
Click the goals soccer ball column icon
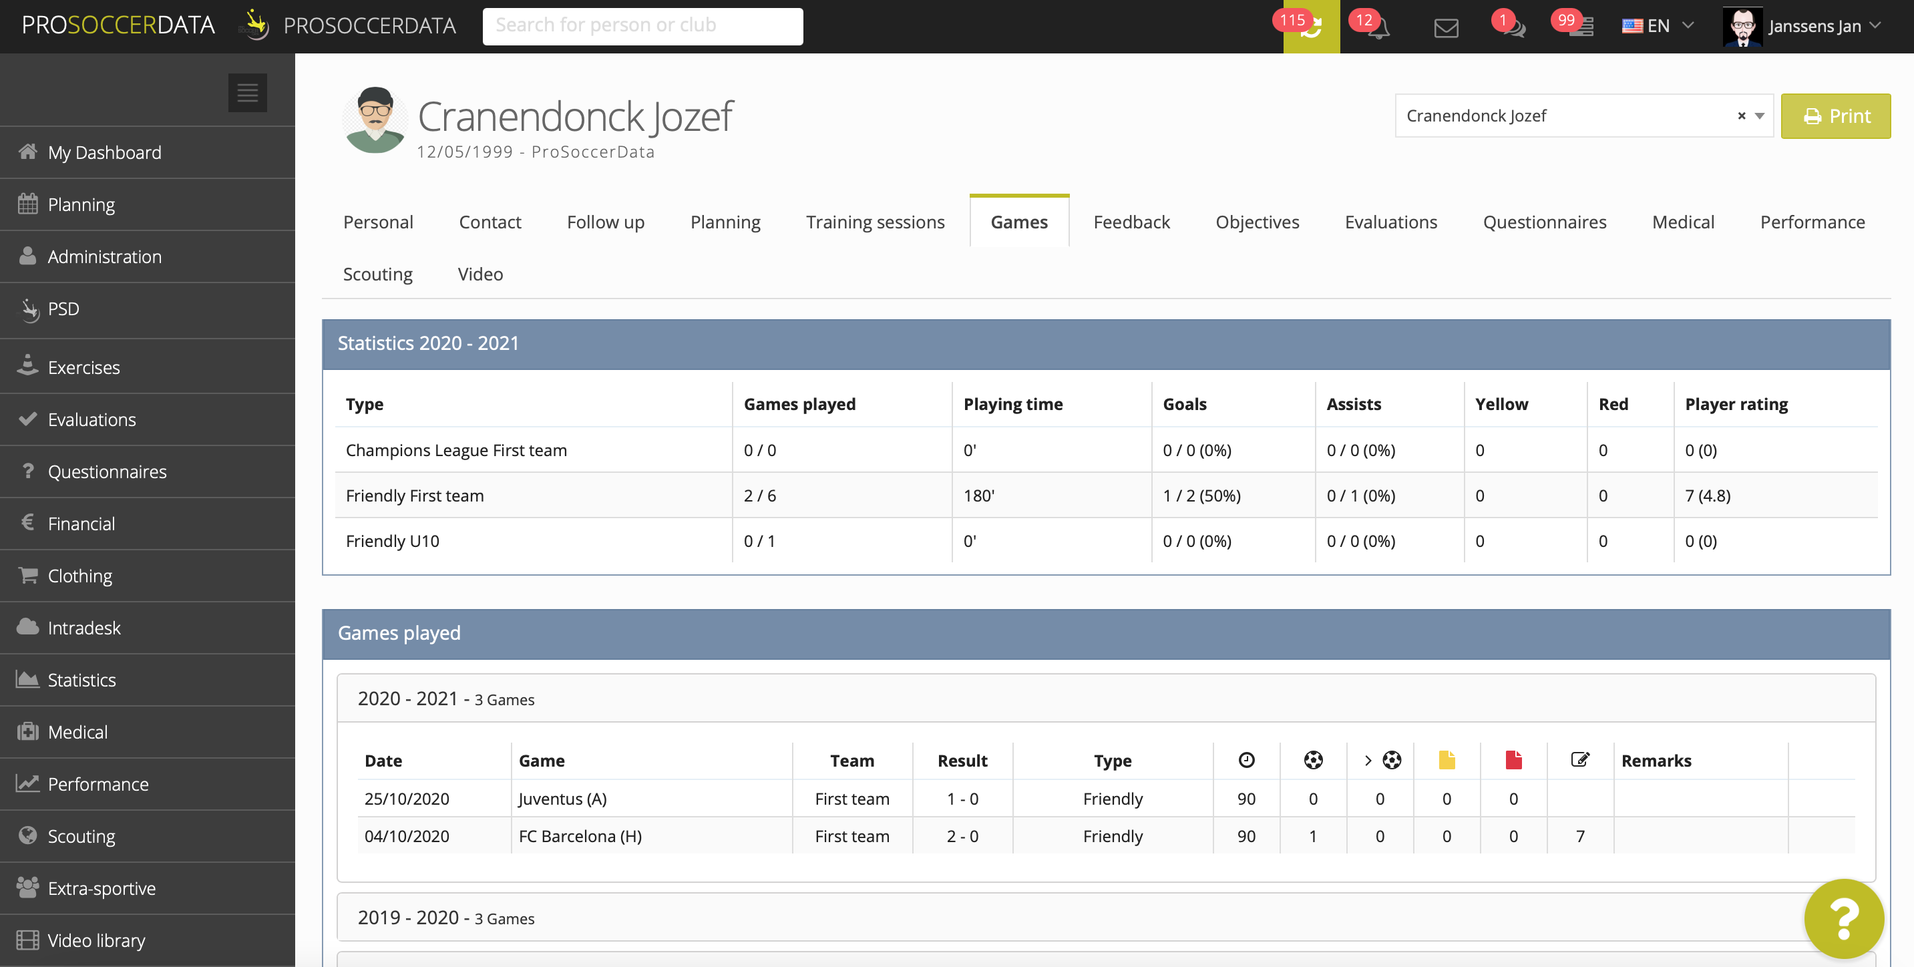[1313, 759]
